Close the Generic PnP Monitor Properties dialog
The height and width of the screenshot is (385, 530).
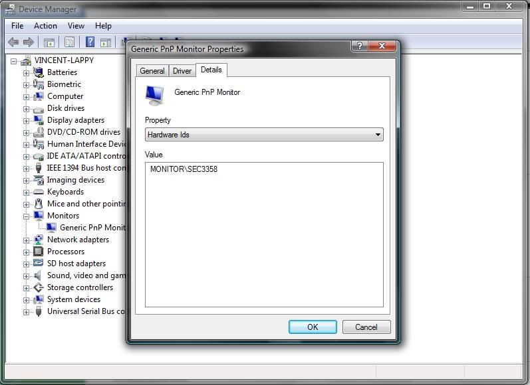382,46
